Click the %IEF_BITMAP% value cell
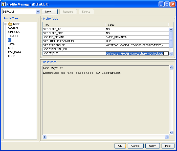Image resolution: width=177 pixels, height=151 pixels. 137,37
